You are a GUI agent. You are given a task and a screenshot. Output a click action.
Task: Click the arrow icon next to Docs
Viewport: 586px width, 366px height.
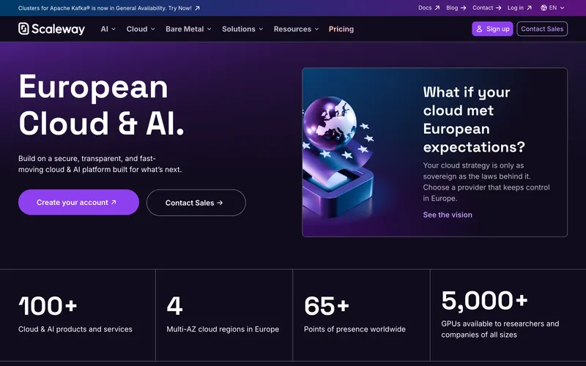point(437,8)
